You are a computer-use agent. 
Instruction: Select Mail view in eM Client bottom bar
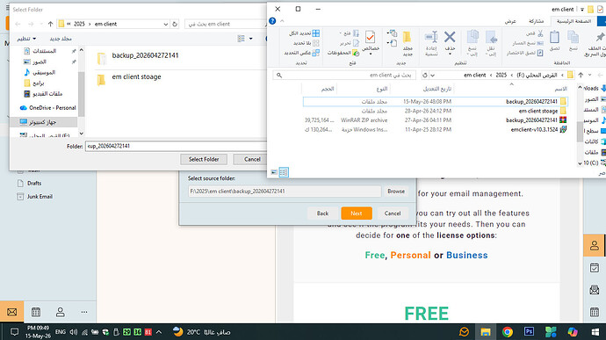point(11,312)
